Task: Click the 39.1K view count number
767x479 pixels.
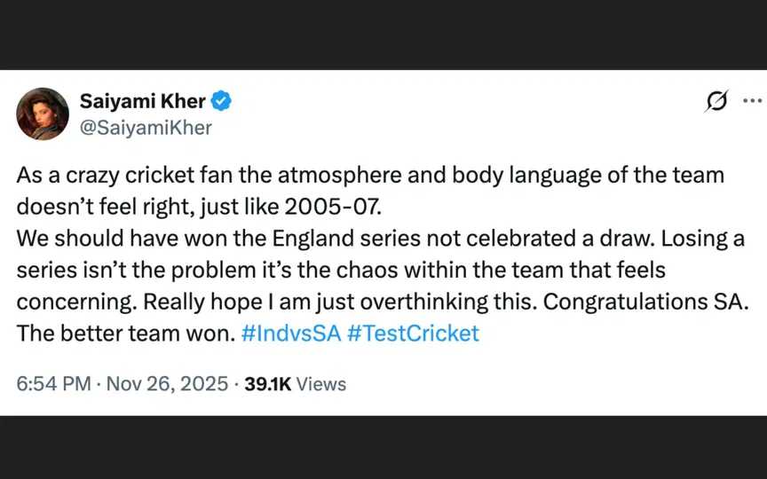Action: pos(267,384)
